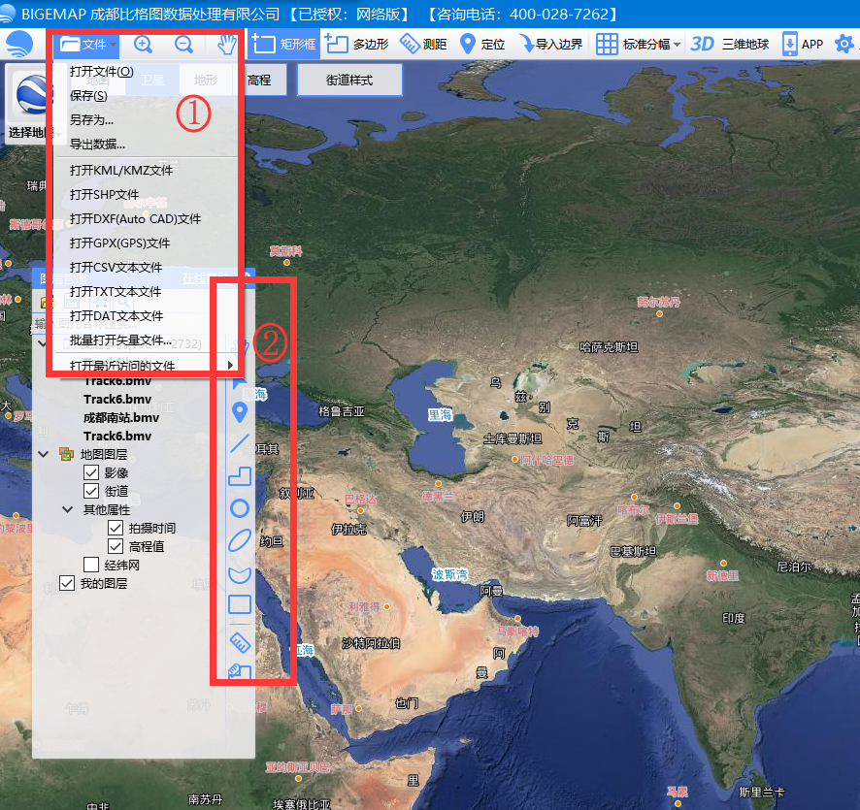Click the 导入边界 import boundary tool
This screenshot has width=860, height=810.
(x=550, y=44)
